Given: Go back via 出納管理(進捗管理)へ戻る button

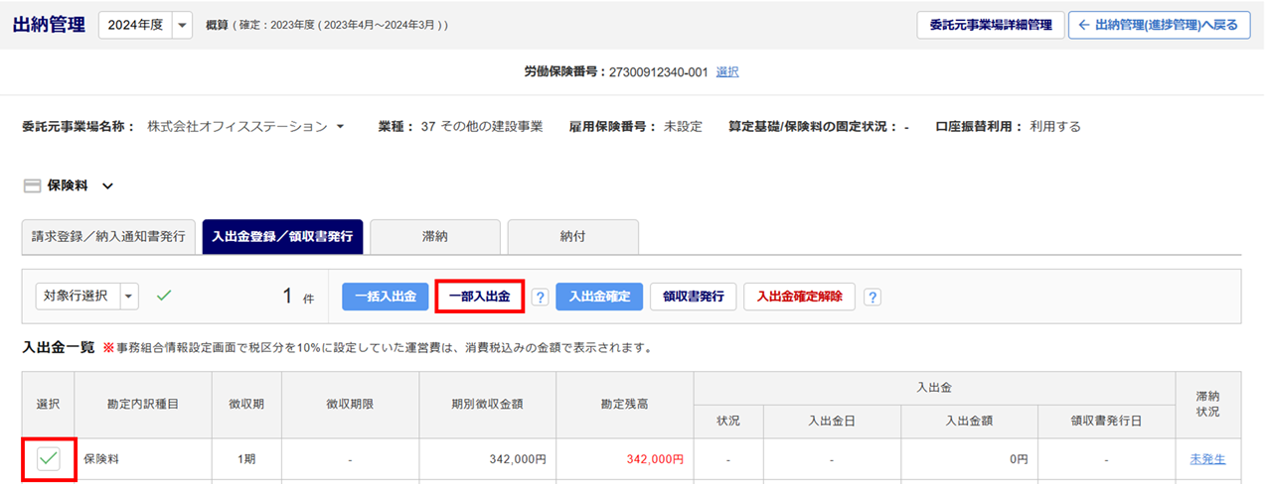Looking at the screenshot, I should (x=1159, y=26).
